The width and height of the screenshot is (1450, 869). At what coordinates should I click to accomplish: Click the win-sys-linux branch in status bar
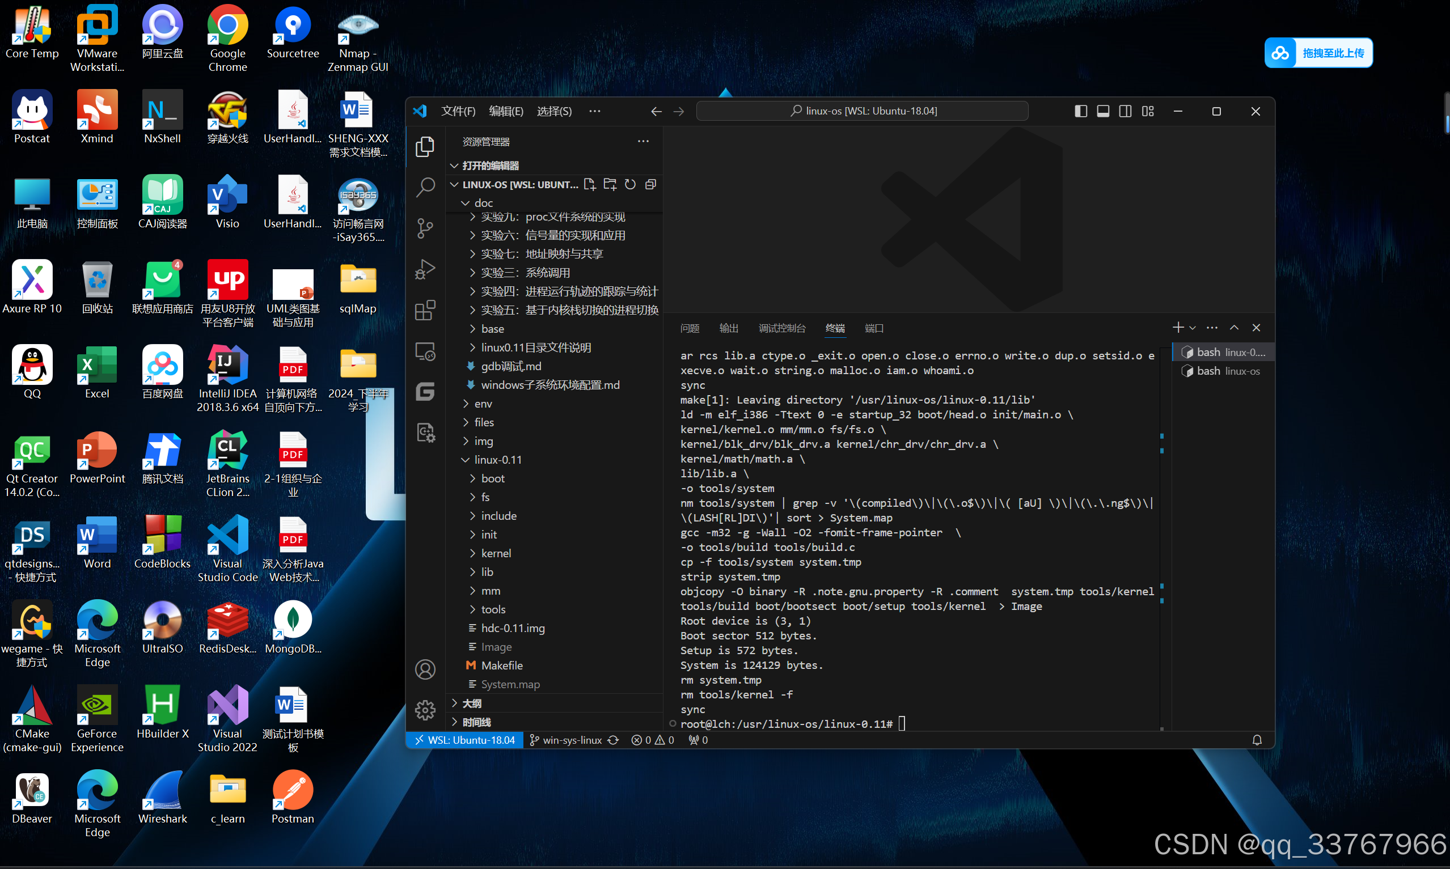[566, 740]
